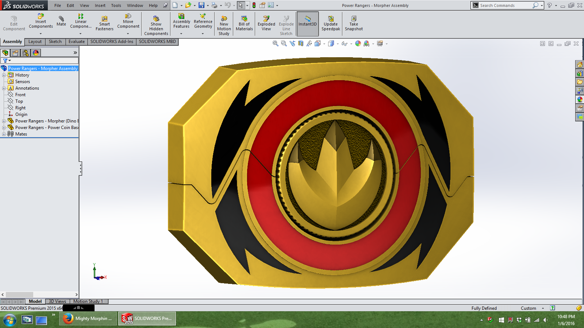Open Assembly Features dropdown arrow
The height and width of the screenshot is (328, 584).
(x=181, y=34)
